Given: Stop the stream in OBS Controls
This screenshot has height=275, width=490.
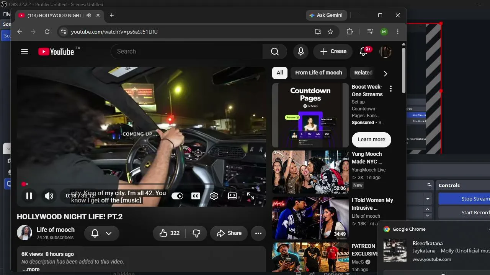Looking at the screenshot, I should click(464, 199).
